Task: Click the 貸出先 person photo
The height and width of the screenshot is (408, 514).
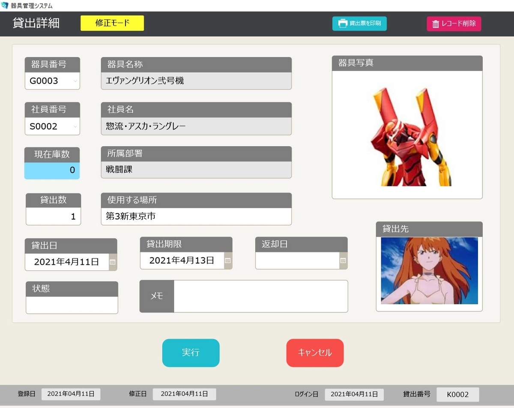Action: click(x=430, y=271)
